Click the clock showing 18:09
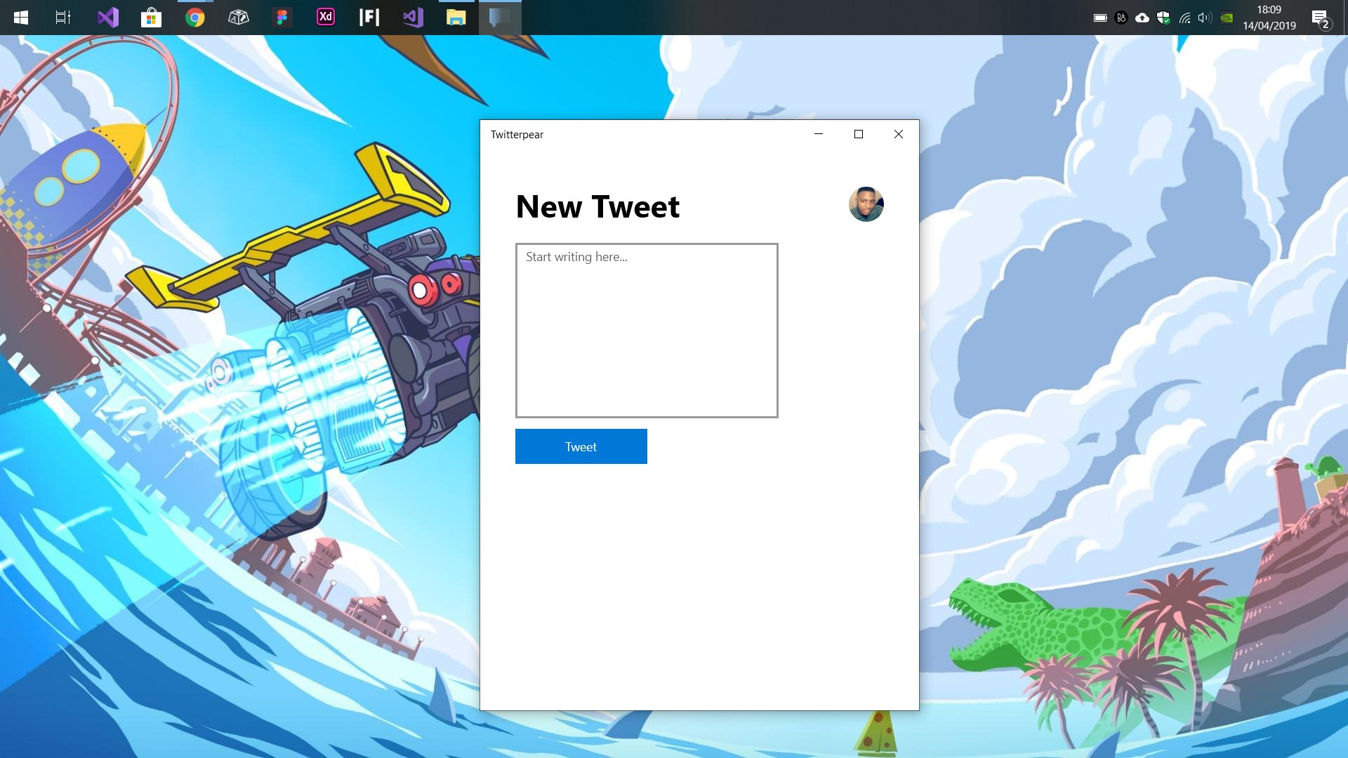1348x758 pixels. click(x=1269, y=18)
